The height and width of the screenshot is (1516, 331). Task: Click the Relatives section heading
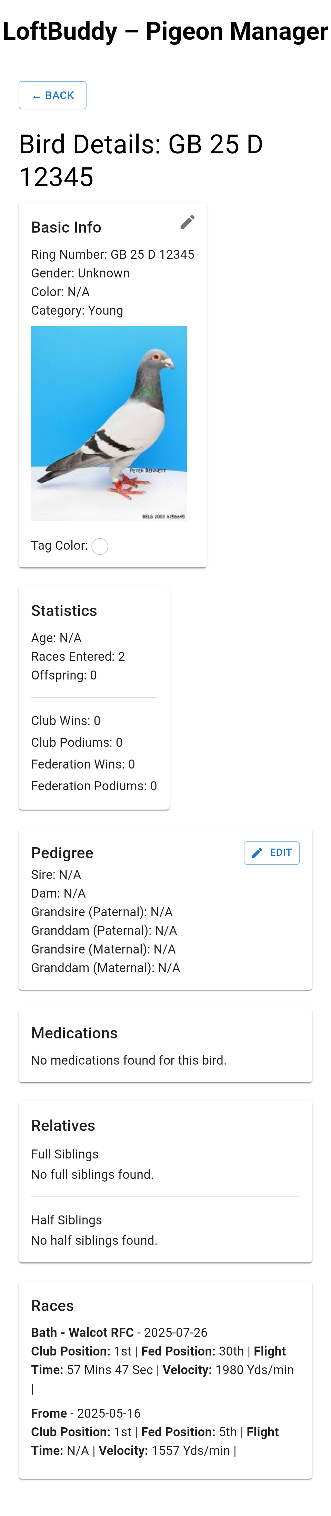coord(63,1125)
